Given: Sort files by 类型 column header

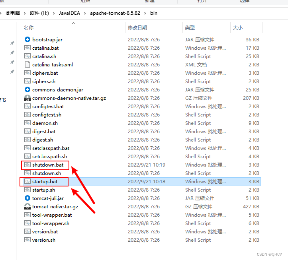Looking at the screenshot, I should coord(190,28).
